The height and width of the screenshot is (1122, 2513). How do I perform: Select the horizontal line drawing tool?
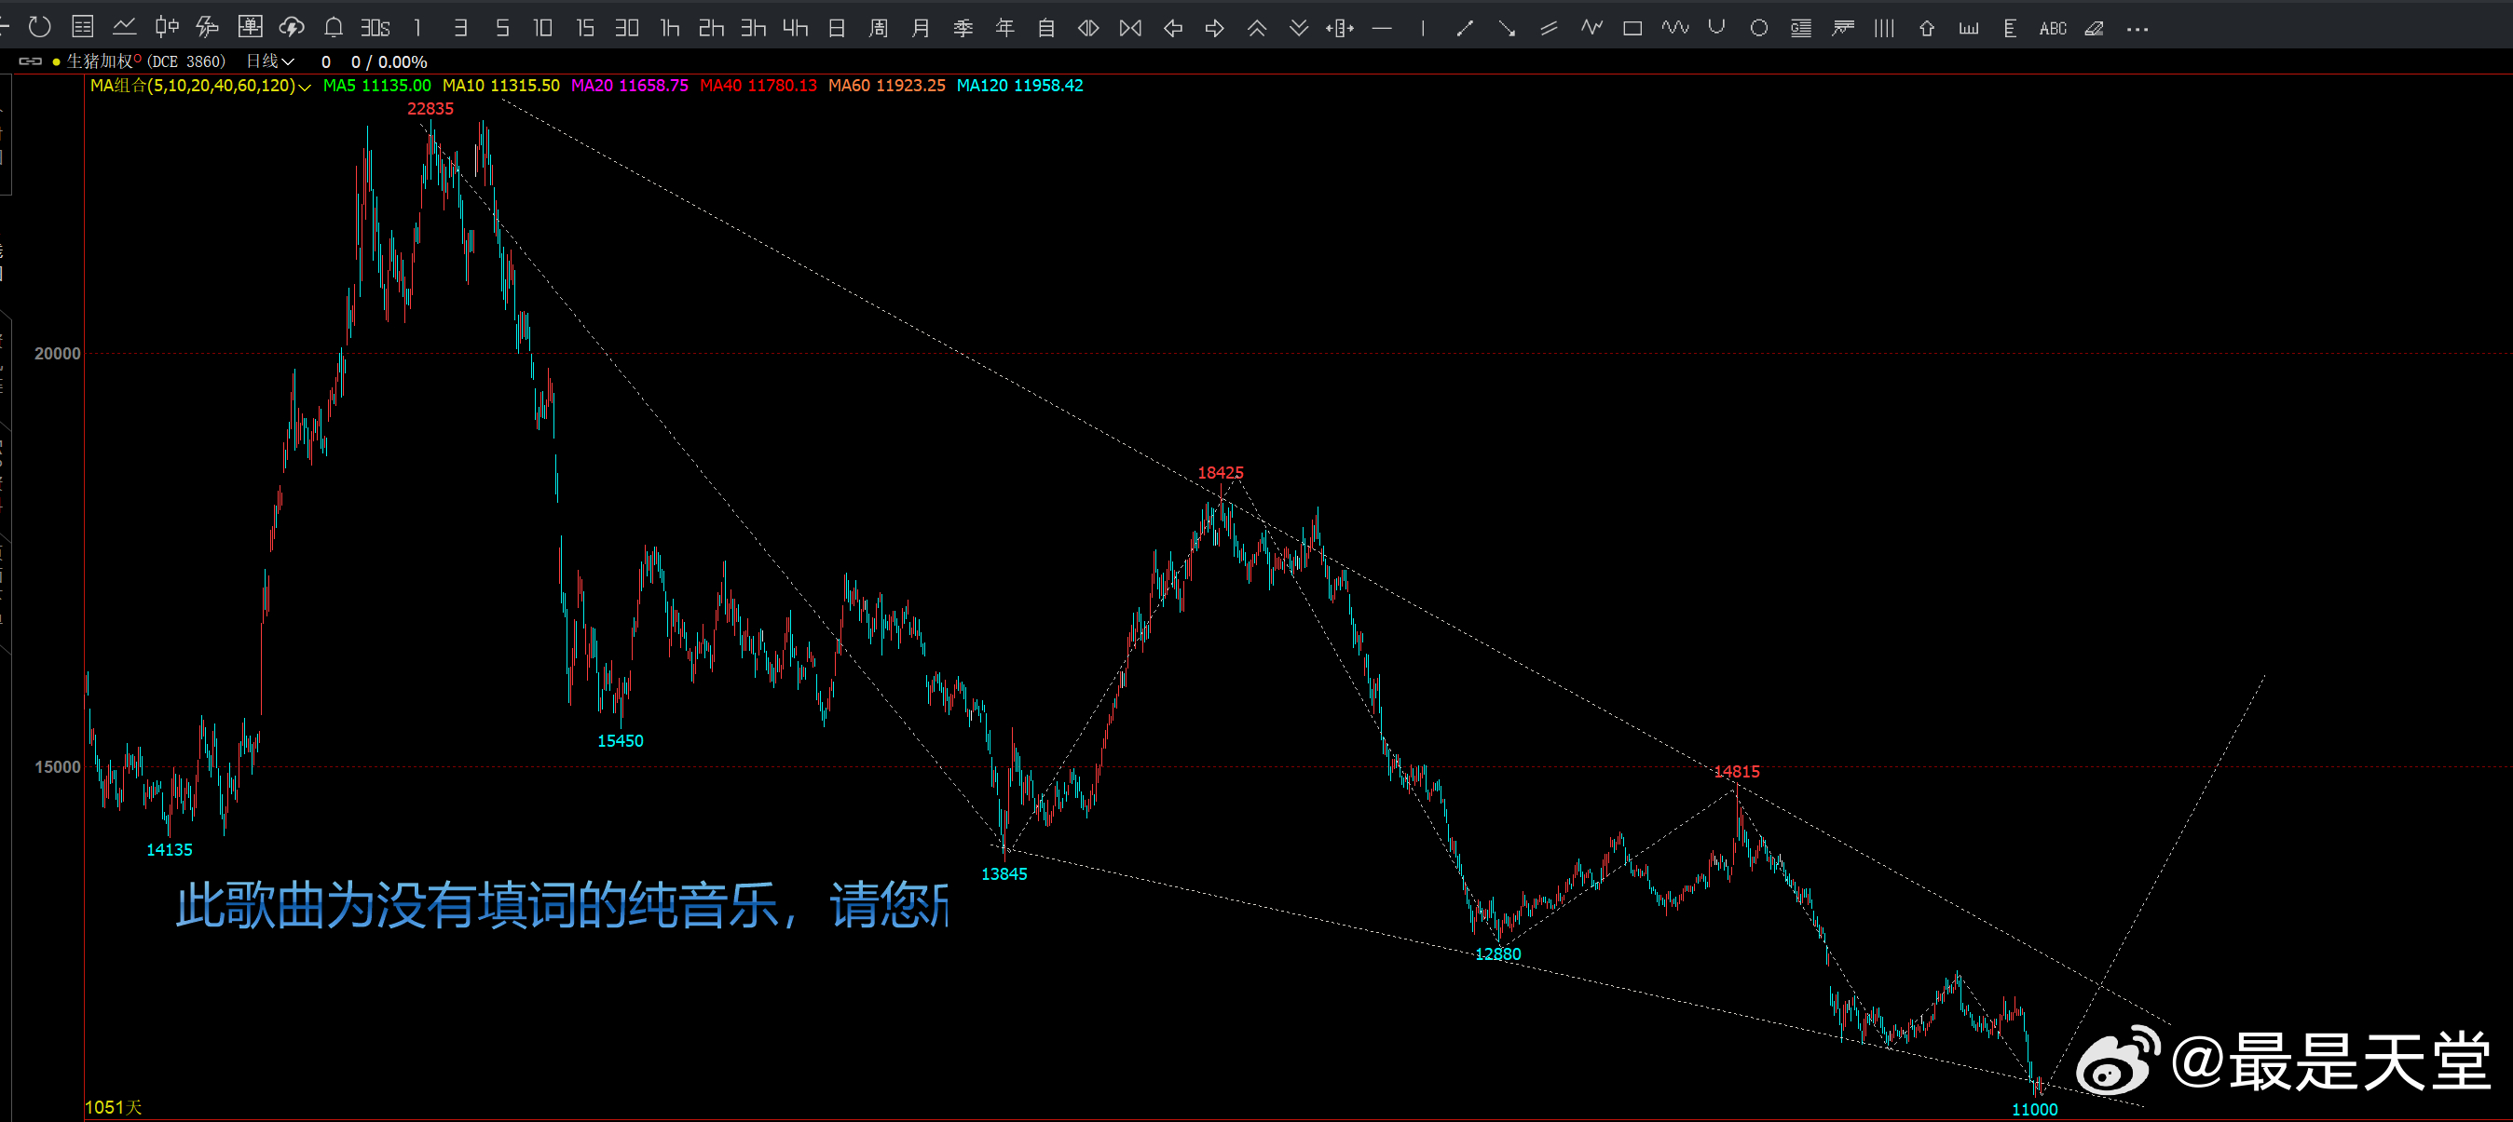pos(1382,28)
